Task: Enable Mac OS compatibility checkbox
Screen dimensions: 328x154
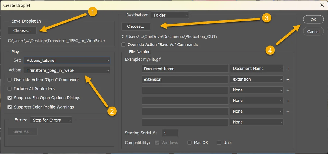Action: tap(189, 143)
